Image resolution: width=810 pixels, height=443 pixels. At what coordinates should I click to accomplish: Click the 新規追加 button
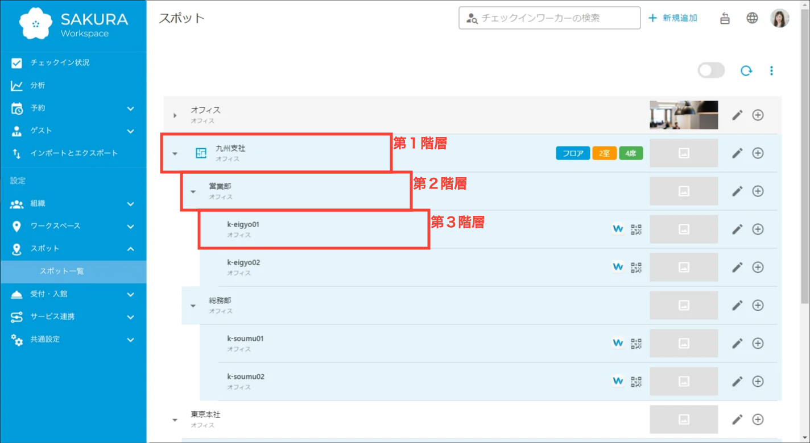[x=673, y=18]
